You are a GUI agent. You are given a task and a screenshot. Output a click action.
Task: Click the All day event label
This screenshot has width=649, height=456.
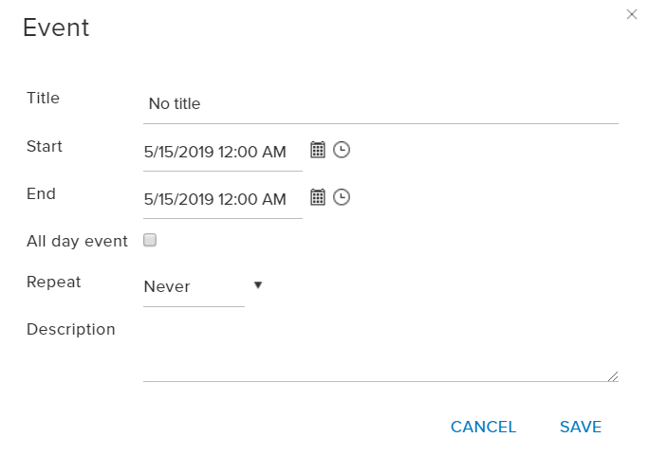point(77,241)
